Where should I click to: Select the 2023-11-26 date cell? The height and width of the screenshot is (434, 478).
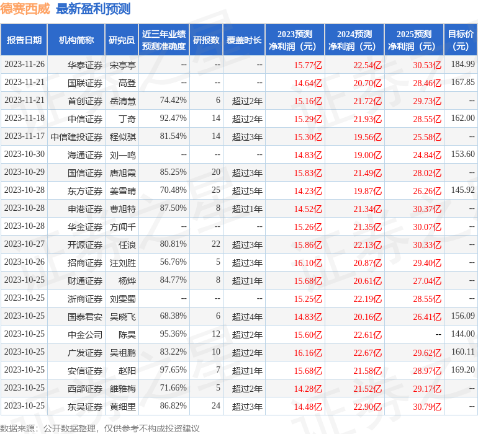coord(24,64)
